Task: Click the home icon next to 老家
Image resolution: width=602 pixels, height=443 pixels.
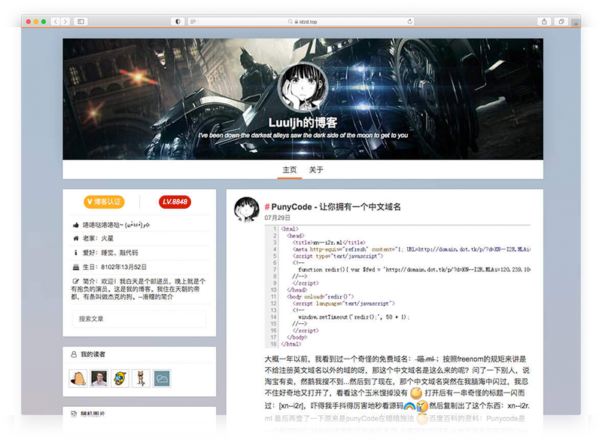Action: point(76,238)
